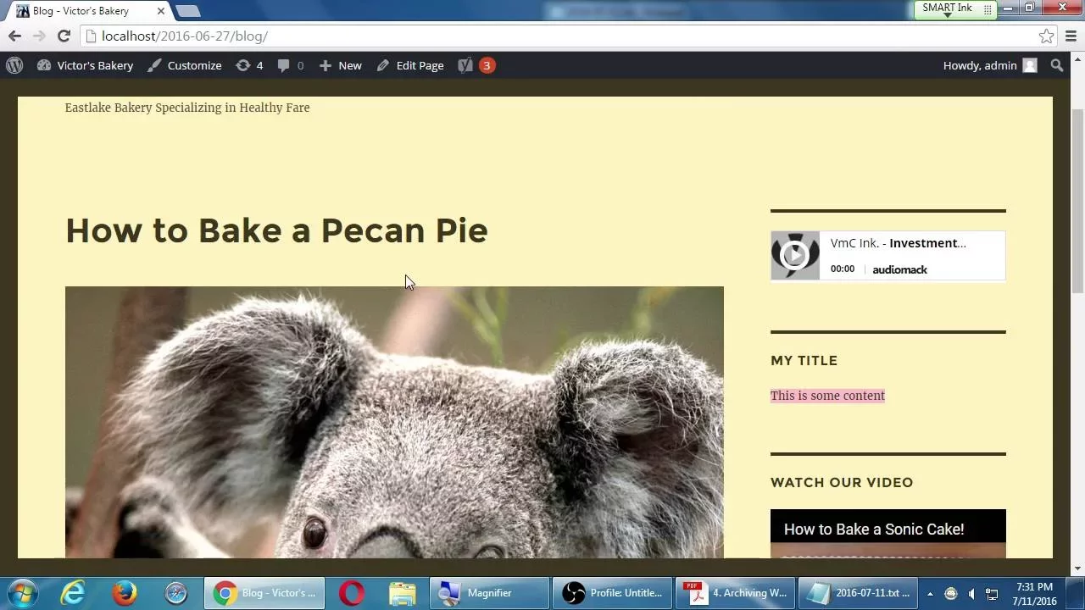Bookmark this page with the star icon
This screenshot has height=610, width=1085.
click(1047, 36)
